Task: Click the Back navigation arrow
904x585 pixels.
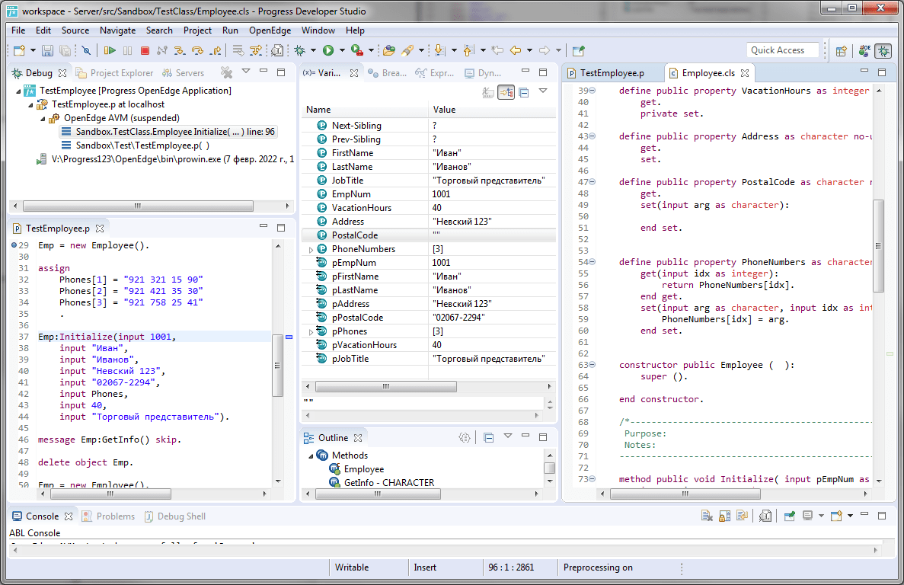Action: 515,51
